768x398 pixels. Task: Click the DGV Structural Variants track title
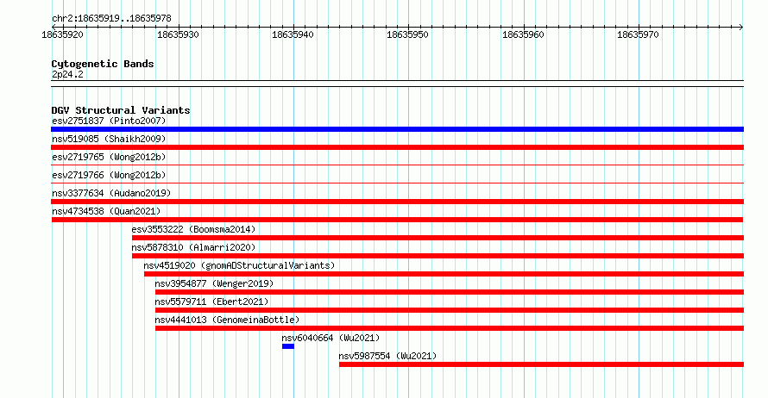tap(121, 110)
